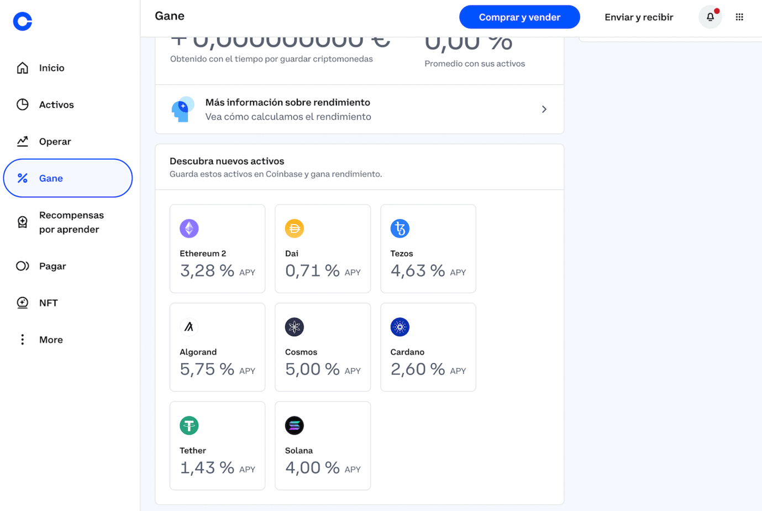This screenshot has width=762, height=511.
Task: Click Cosmos 5,00 % APY value
Action: pos(323,369)
